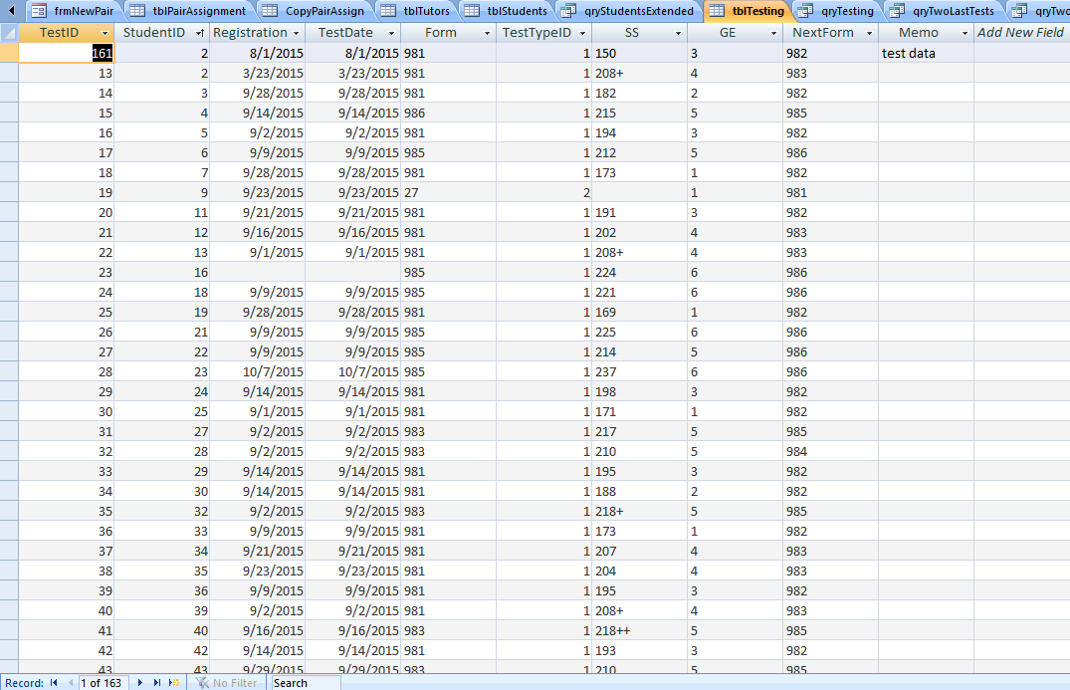The image size is (1070, 690).
Task: Click SS cell '224' in row 23
Action: tap(639, 272)
